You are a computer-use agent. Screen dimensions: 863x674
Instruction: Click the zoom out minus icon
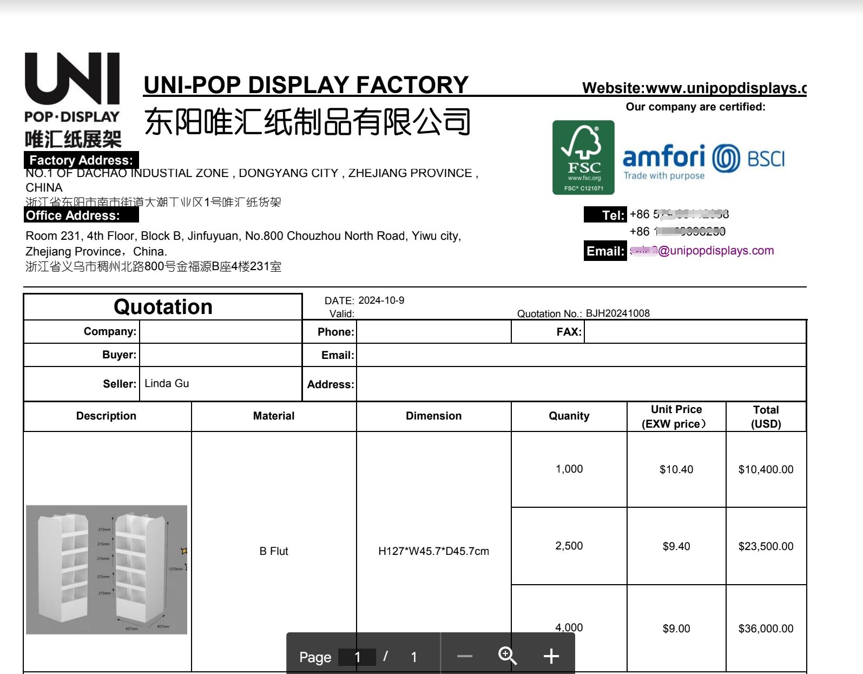tap(464, 657)
